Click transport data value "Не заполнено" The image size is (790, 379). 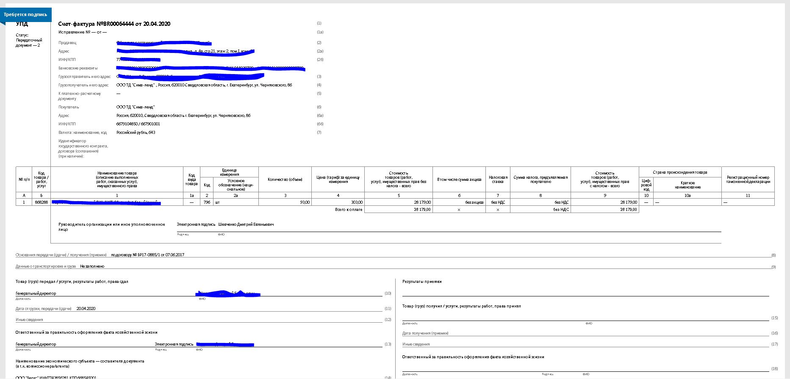(92, 266)
